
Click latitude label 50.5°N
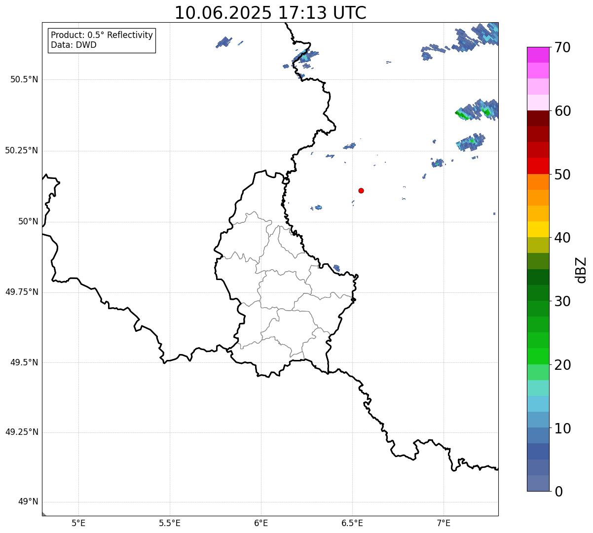[24, 79]
